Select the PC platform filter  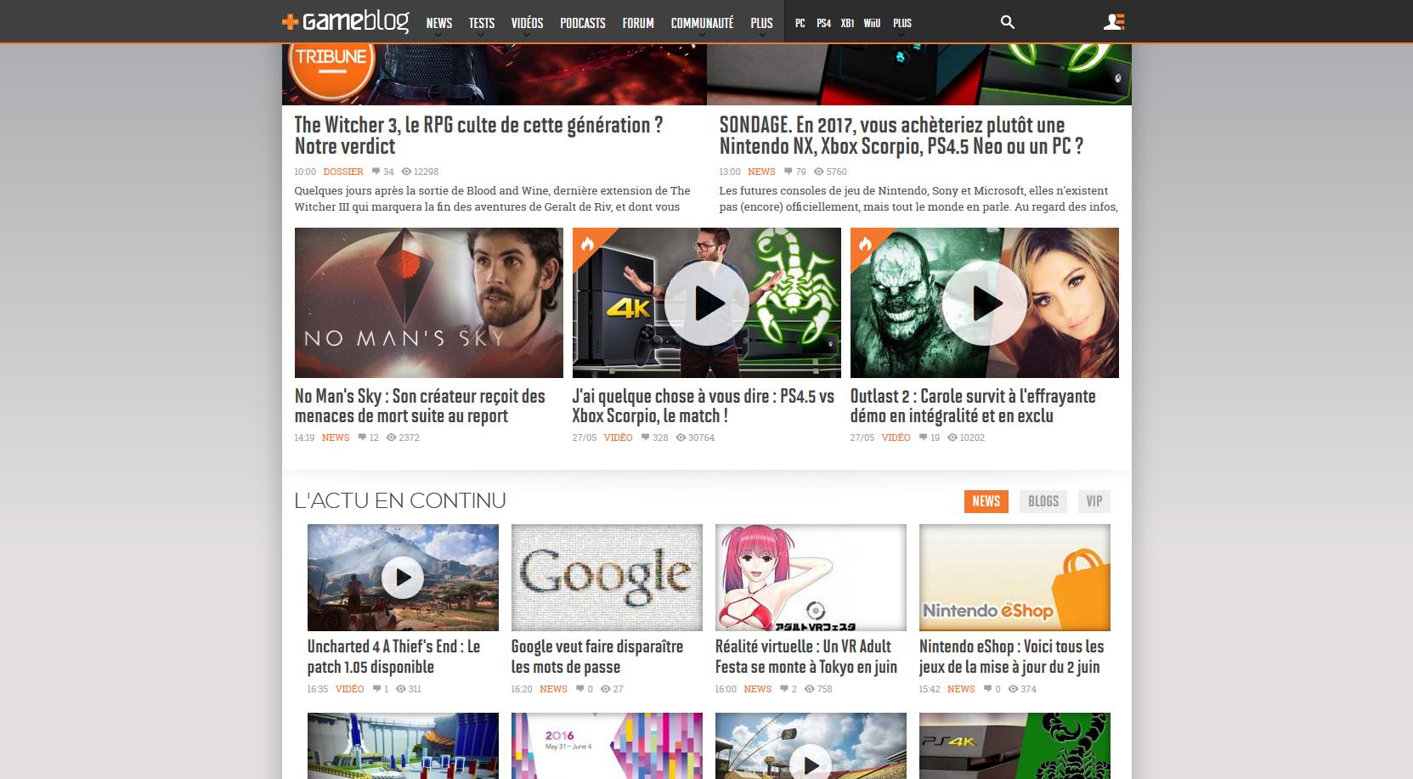[x=800, y=23]
